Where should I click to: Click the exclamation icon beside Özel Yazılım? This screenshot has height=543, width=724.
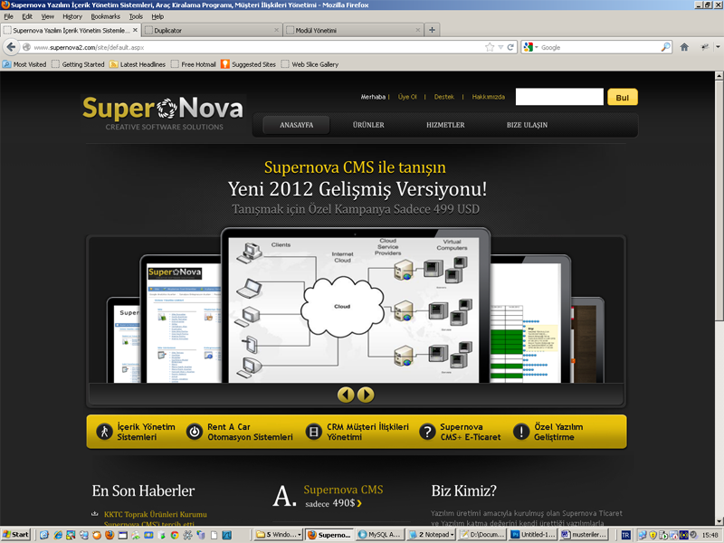point(521,432)
